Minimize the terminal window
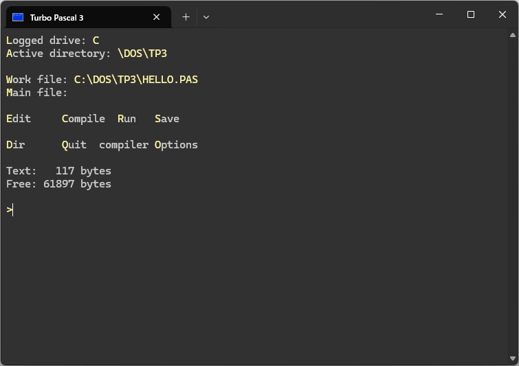This screenshot has width=519, height=366. (439, 14)
